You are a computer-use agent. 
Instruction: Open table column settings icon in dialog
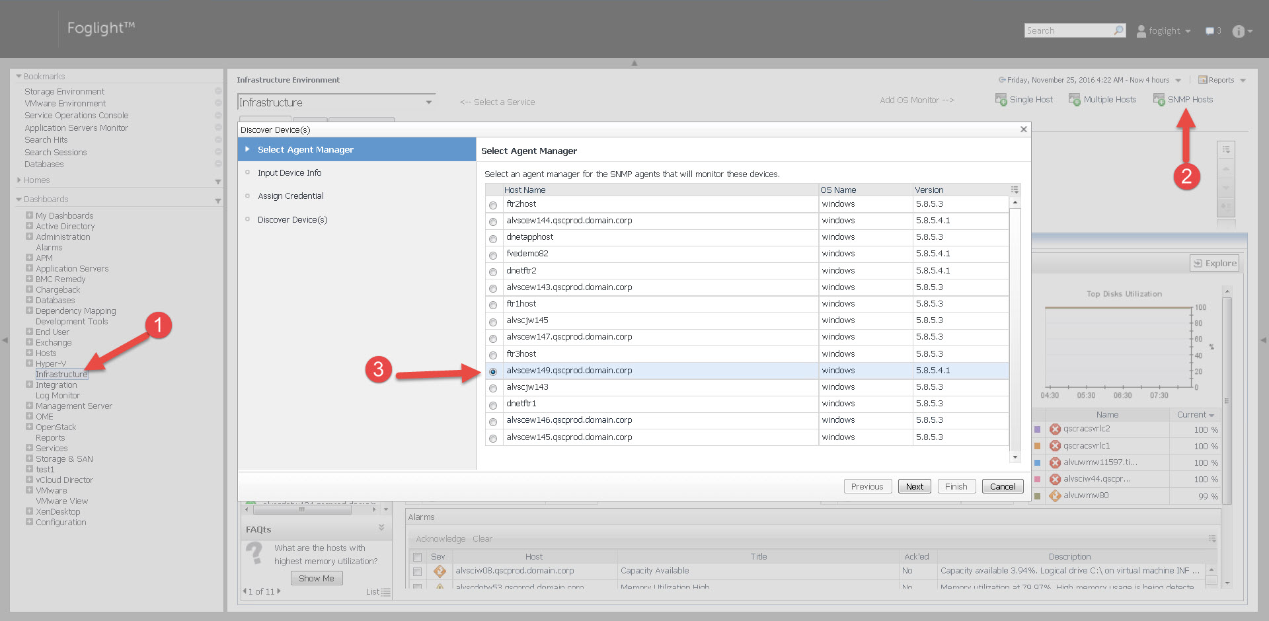(x=1015, y=190)
